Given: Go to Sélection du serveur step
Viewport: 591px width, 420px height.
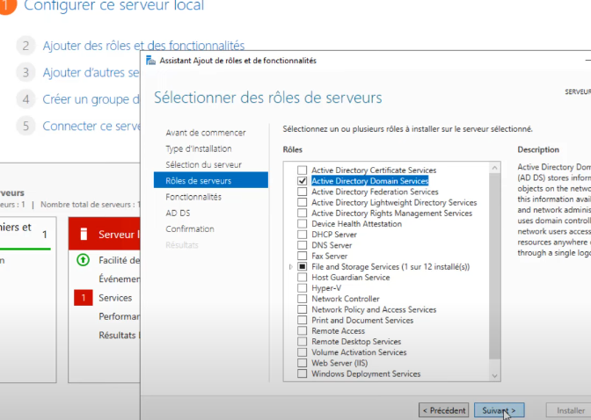Looking at the screenshot, I should click(x=203, y=164).
